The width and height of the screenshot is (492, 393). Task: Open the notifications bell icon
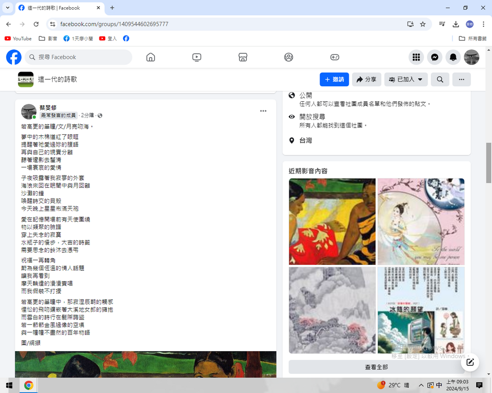(453, 57)
